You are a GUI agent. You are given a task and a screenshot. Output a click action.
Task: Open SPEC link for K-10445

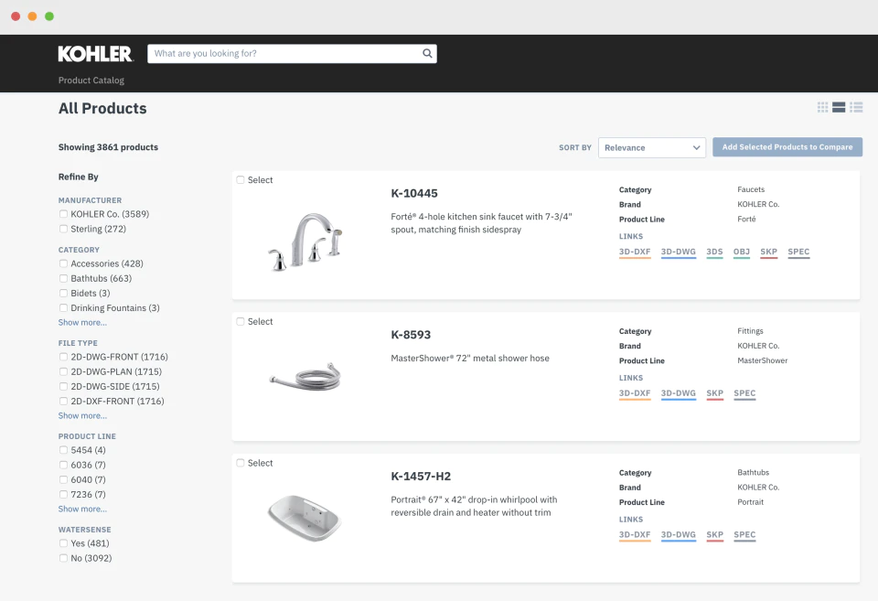[x=798, y=252]
